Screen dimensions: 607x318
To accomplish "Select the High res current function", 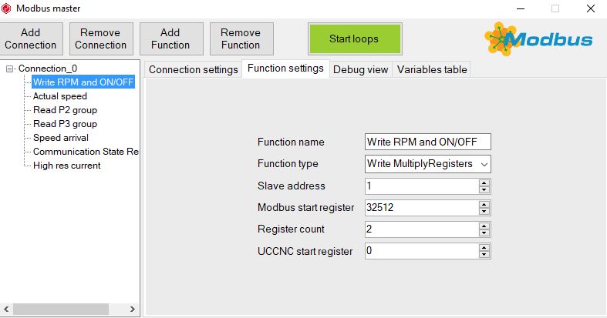I will point(66,165).
